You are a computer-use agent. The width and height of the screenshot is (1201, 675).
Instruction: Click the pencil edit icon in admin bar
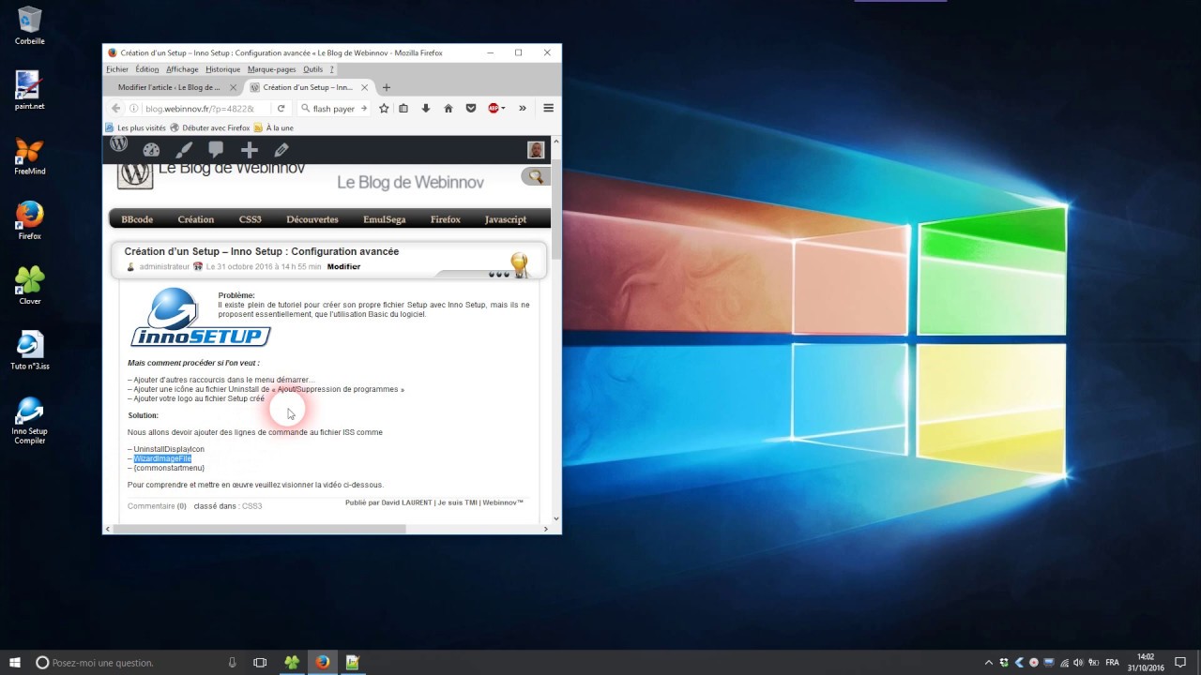click(281, 150)
